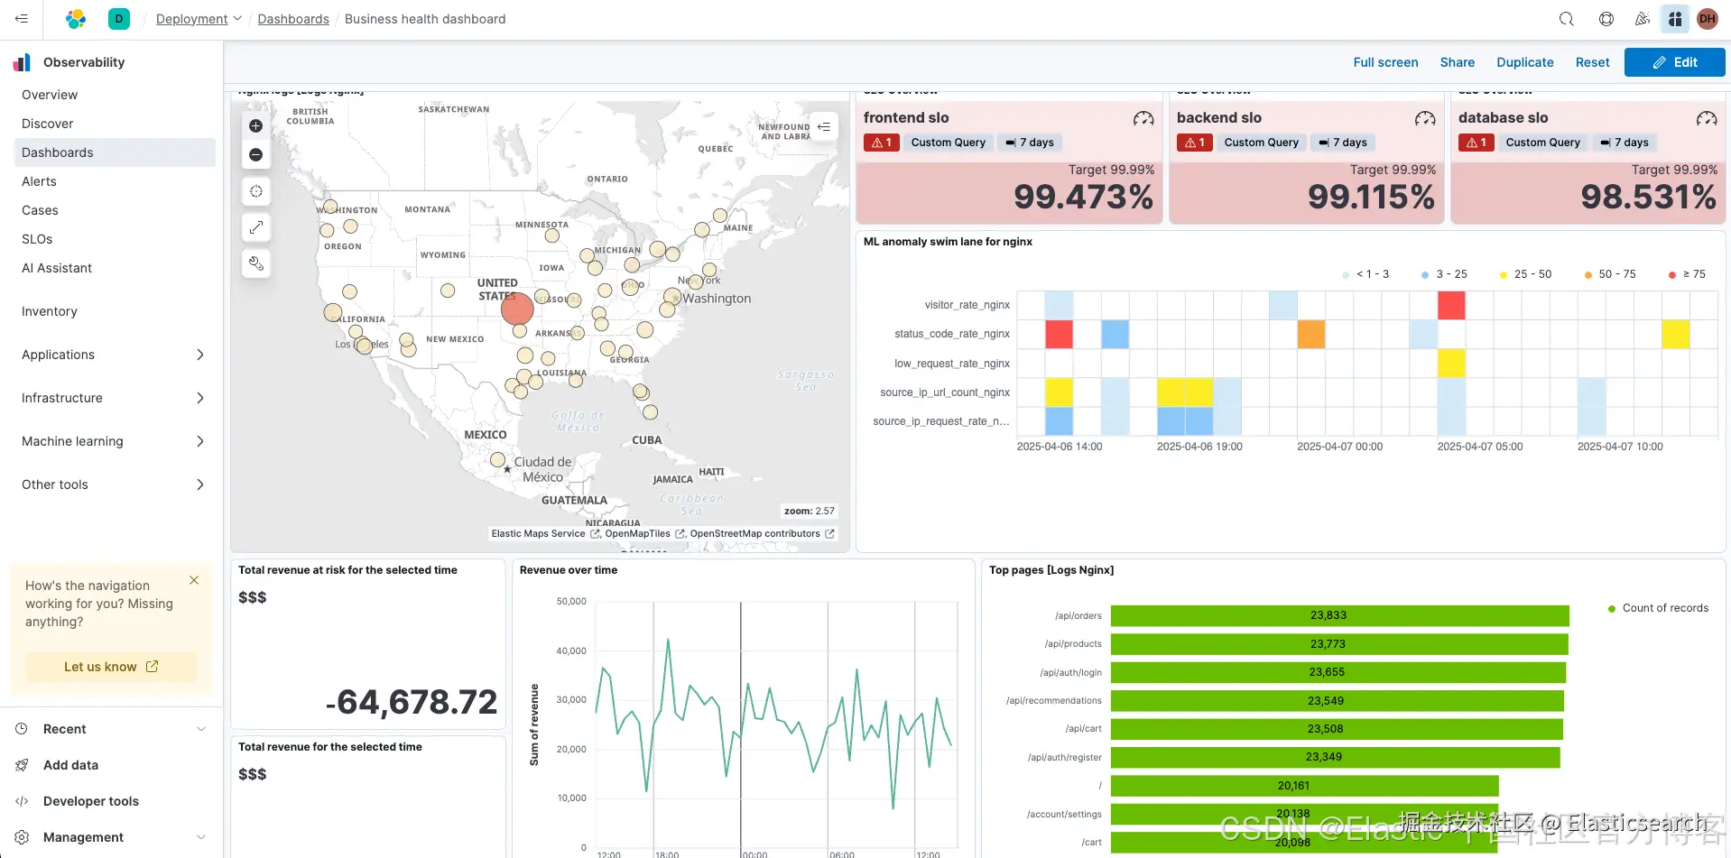Zoom out on the map

pyautogui.click(x=255, y=155)
